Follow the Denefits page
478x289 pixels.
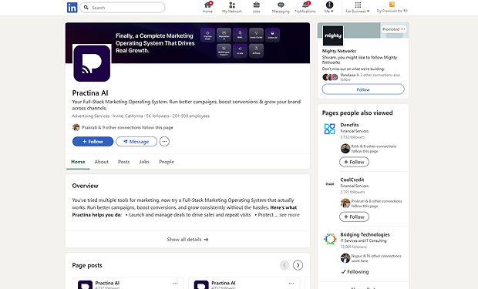click(x=354, y=162)
